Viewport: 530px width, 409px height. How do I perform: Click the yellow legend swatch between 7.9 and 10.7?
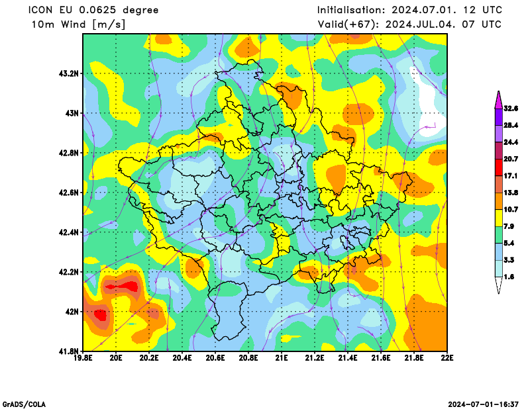(499, 218)
